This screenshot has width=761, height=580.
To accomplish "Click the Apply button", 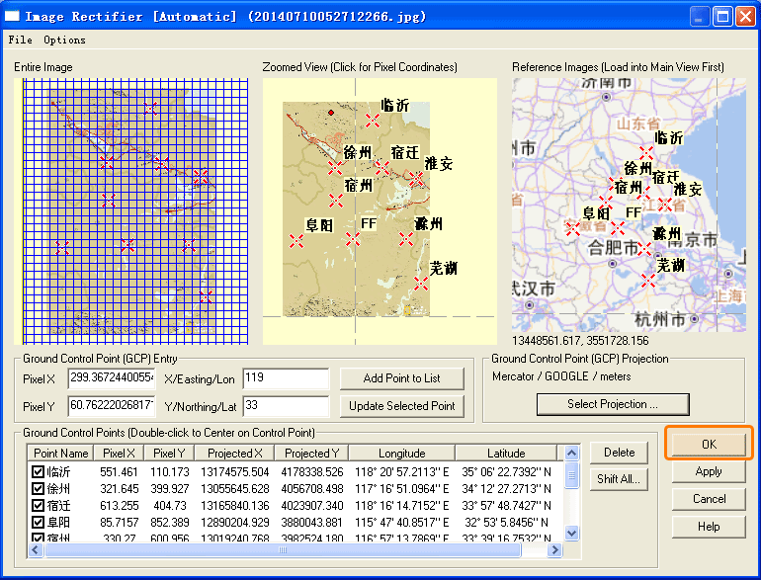I will (x=709, y=471).
